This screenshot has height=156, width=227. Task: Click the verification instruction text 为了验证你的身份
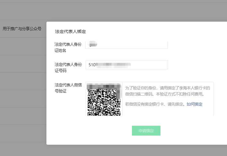[x=167, y=91]
